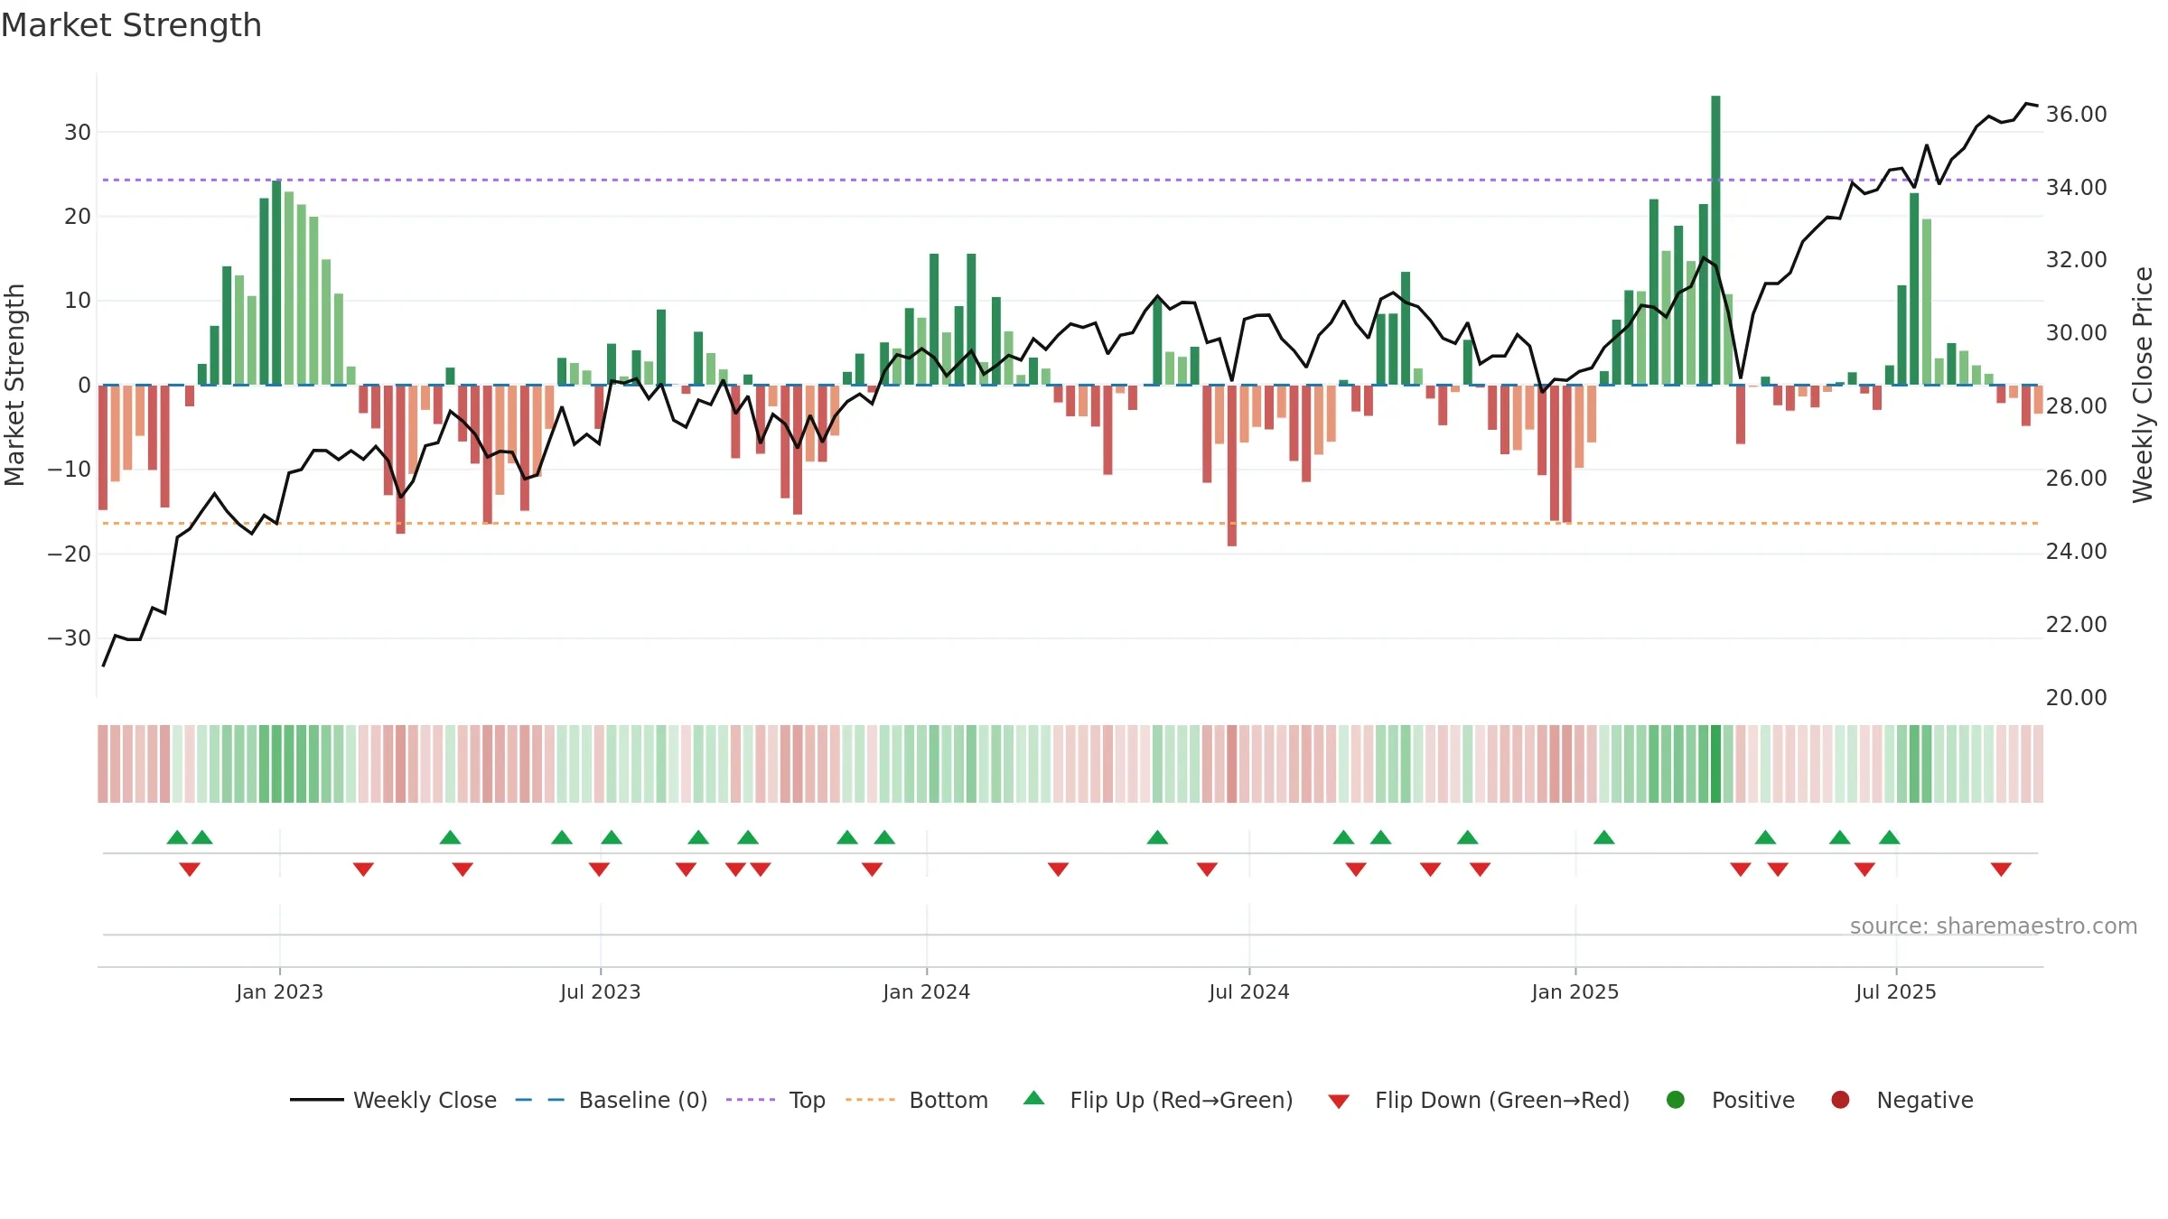Click the Jul 2023 axis label
Screen dimensions: 2168x1219
[600, 991]
